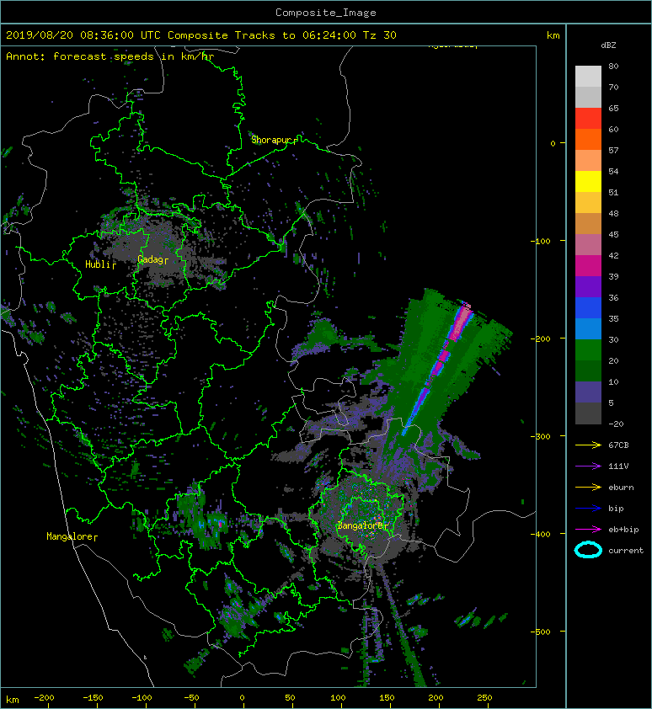Click the 0 tick on horizontal axis
Viewport: 652px width, 709px height.
[x=242, y=698]
